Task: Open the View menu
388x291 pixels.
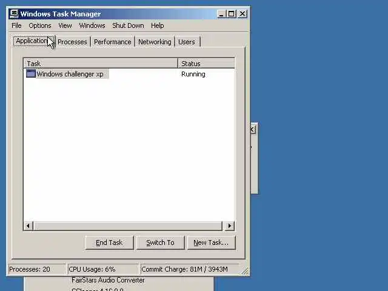Action: (65, 25)
